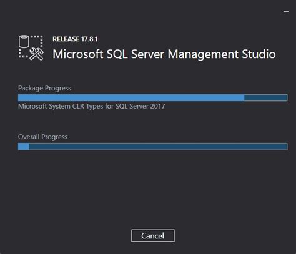Minimize the installer window
This screenshot has width=296, height=254.
pyautogui.click(x=286, y=11)
